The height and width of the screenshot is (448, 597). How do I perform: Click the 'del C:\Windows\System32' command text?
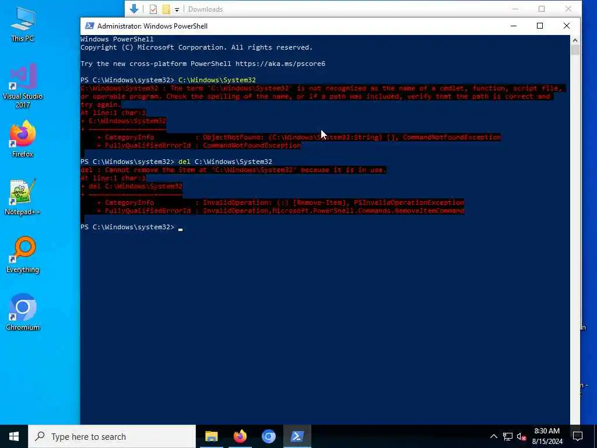coord(225,162)
